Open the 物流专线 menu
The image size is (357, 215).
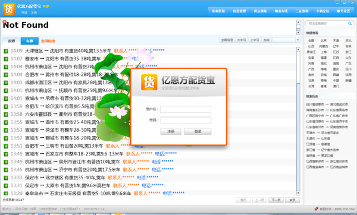[281, 11]
